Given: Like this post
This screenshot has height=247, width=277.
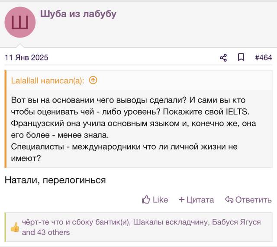Looking at the screenshot, I should 155,200.
